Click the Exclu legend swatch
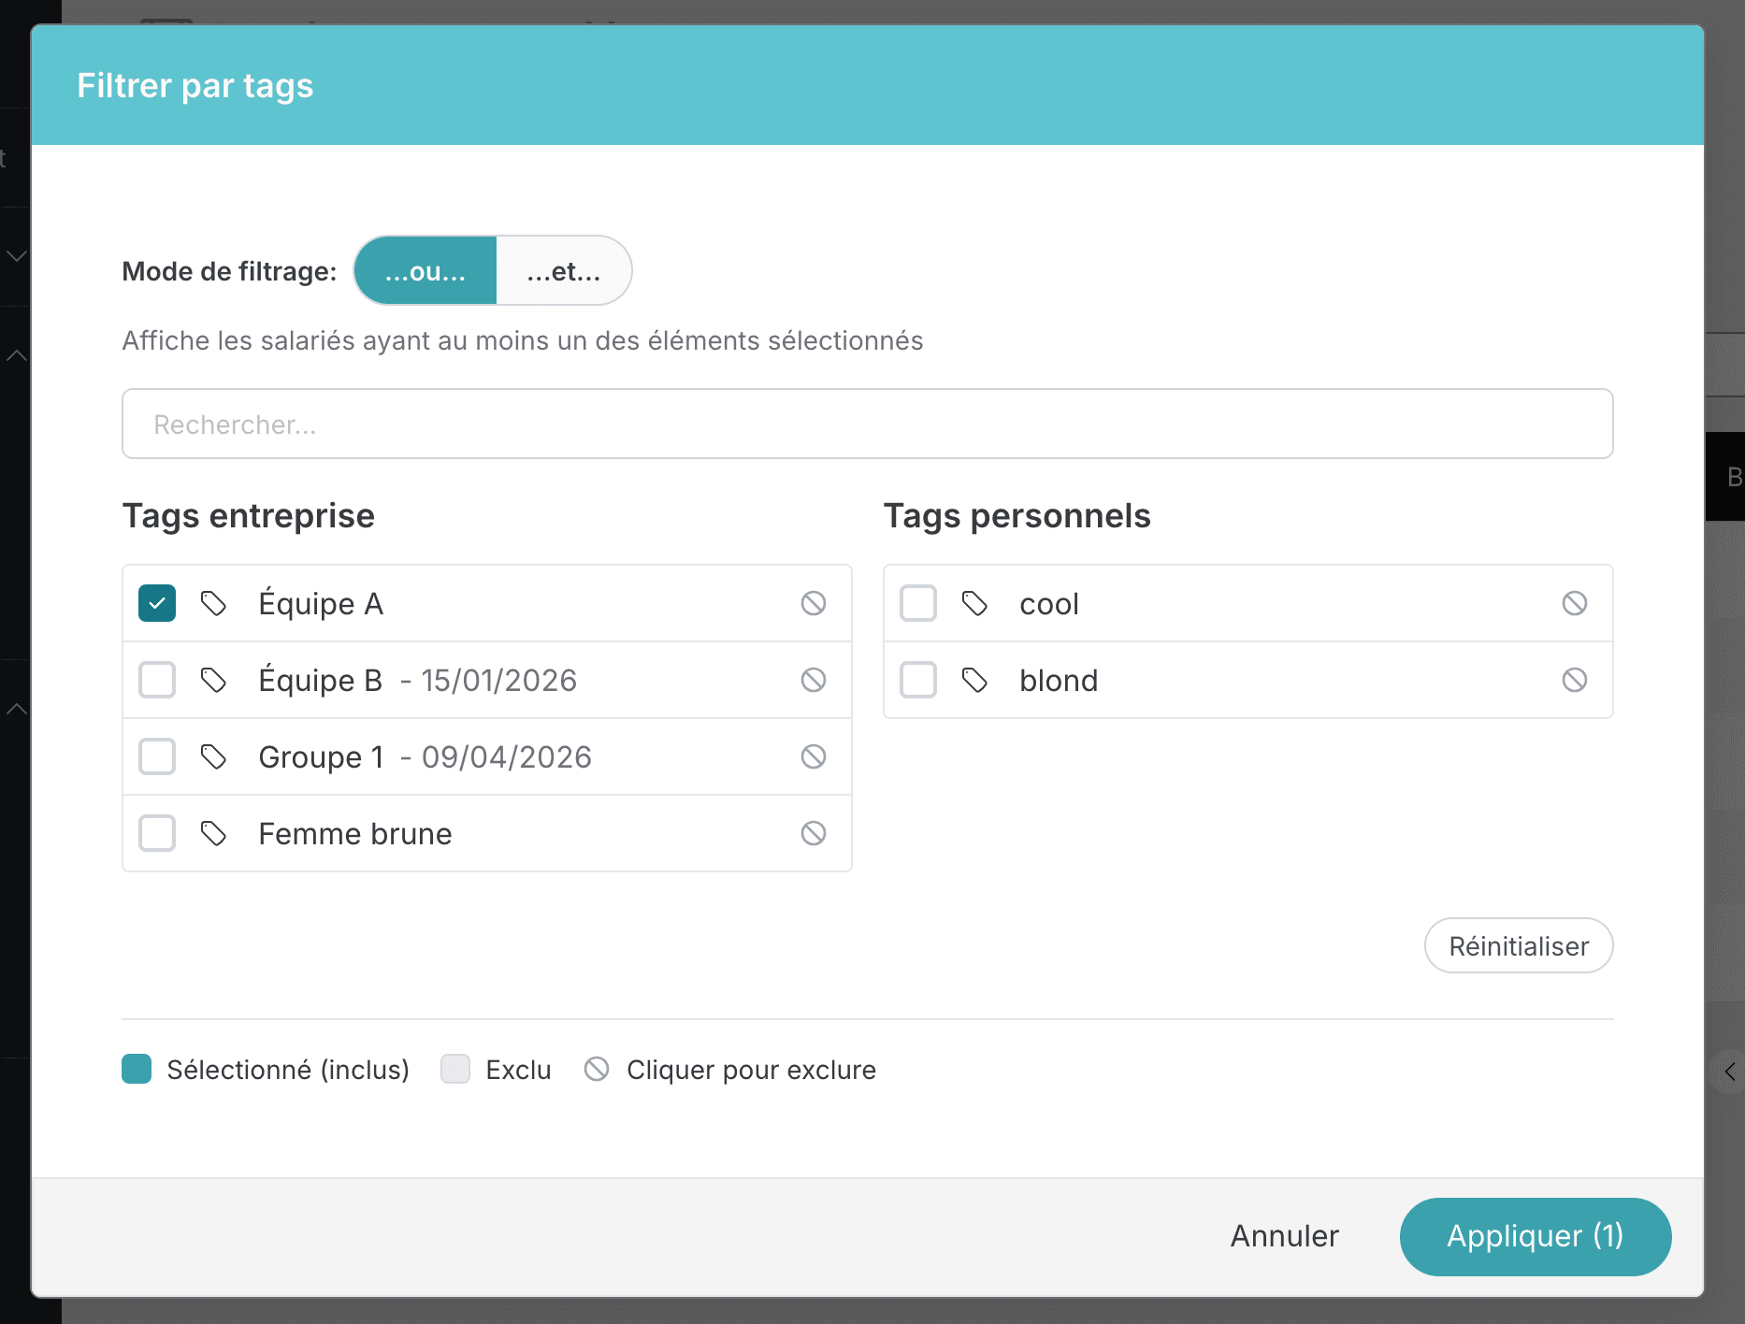The height and width of the screenshot is (1324, 1745). point(455,1069)
